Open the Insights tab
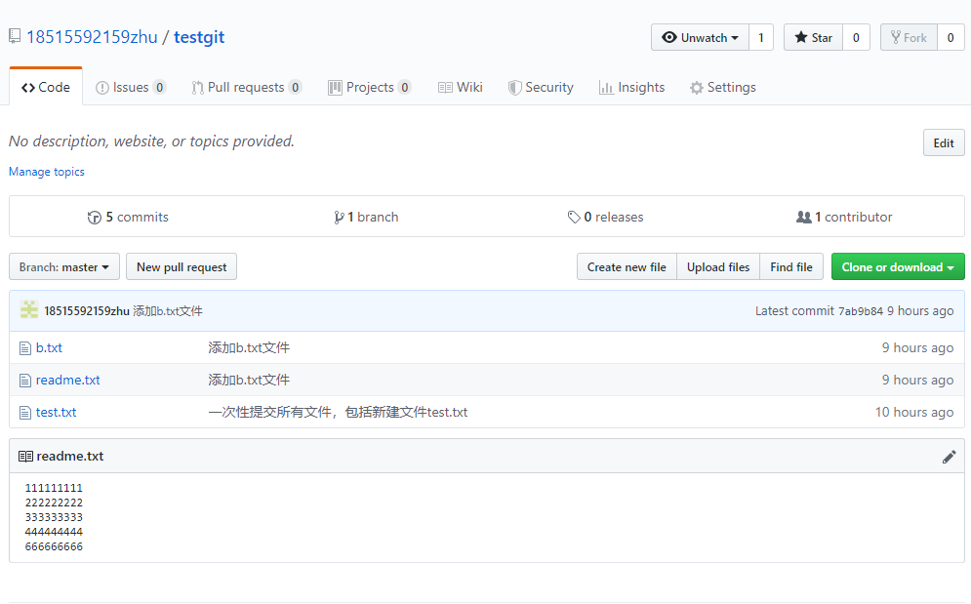Screen dimensions: 971x604 (x=631, y=88)
